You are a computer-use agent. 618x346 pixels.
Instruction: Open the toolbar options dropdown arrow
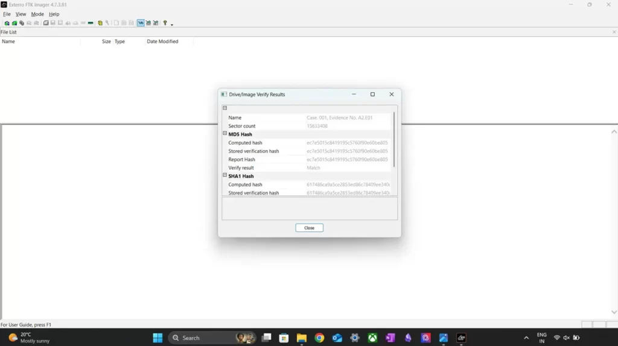click(x=172, y=24)
